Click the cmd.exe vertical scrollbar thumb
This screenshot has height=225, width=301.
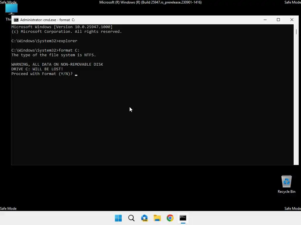click(x=296, y=32)
